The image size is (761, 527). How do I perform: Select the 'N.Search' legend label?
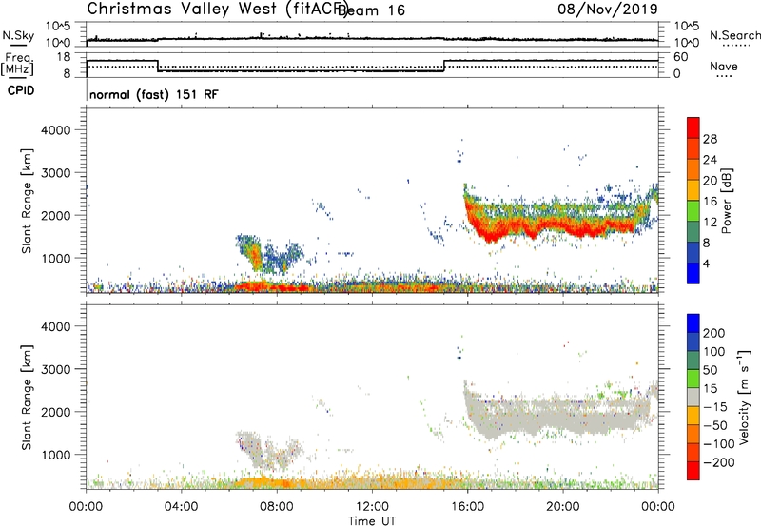coord(735,35)
